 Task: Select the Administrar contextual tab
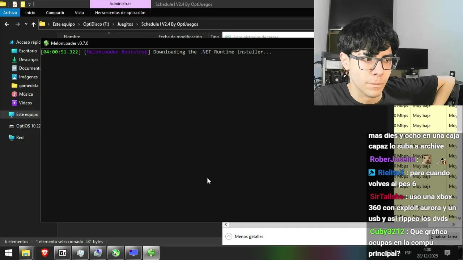click(x=120, y=4)
